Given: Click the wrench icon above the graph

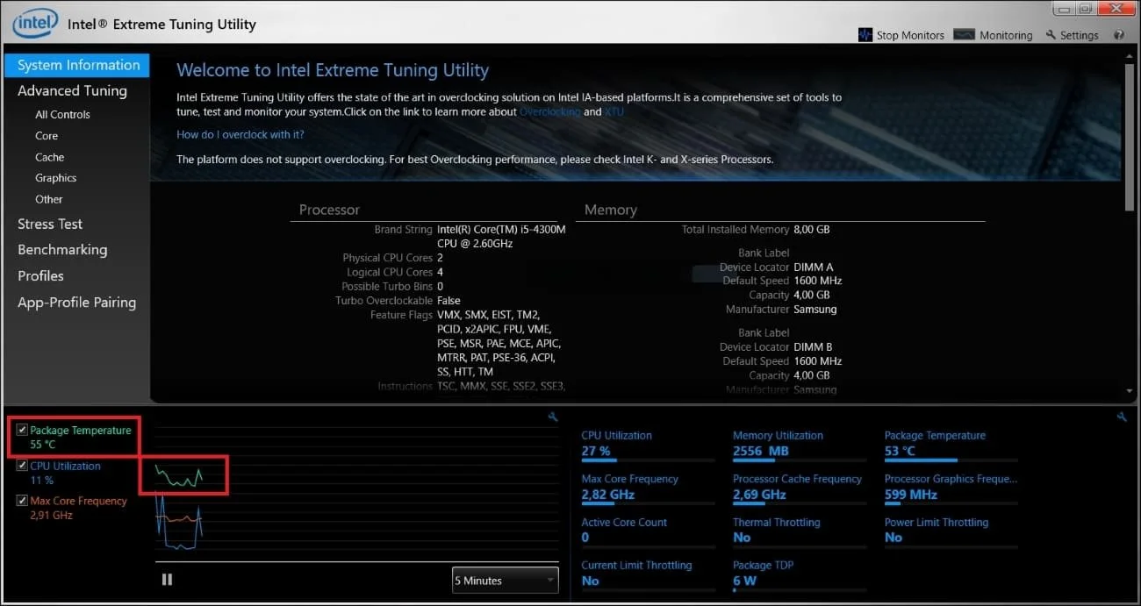Looking at the screenshot, I should pyautogui.click(x=553, y=417).
